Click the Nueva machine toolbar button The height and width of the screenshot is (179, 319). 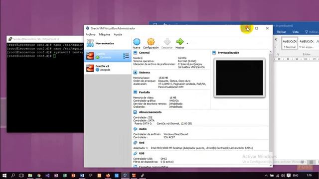click(137, 43)
